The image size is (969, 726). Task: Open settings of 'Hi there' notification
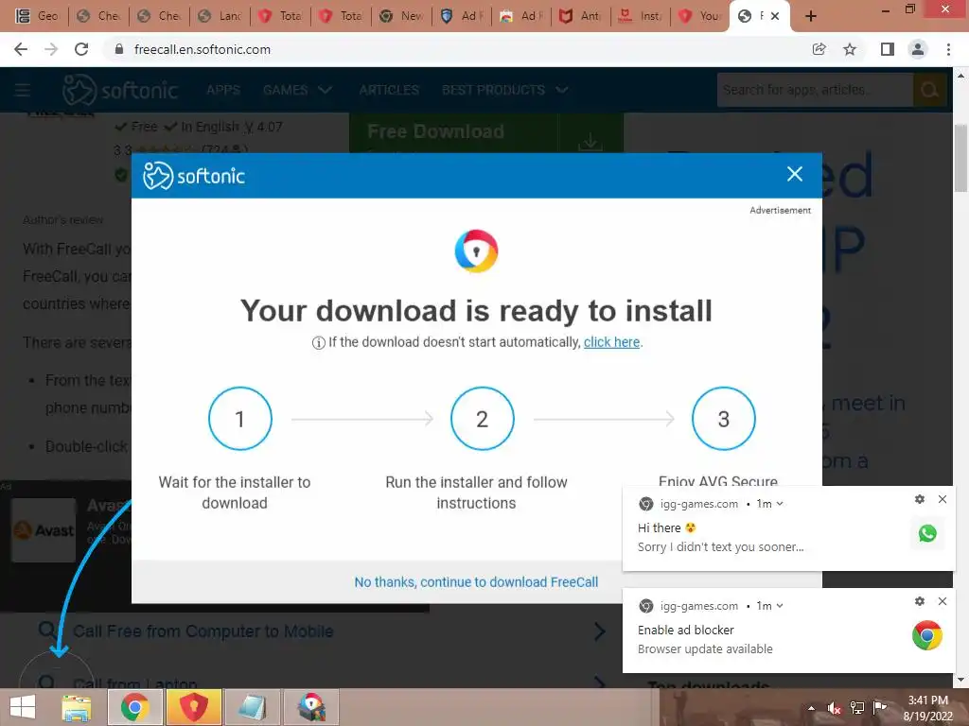coord(920,499)
